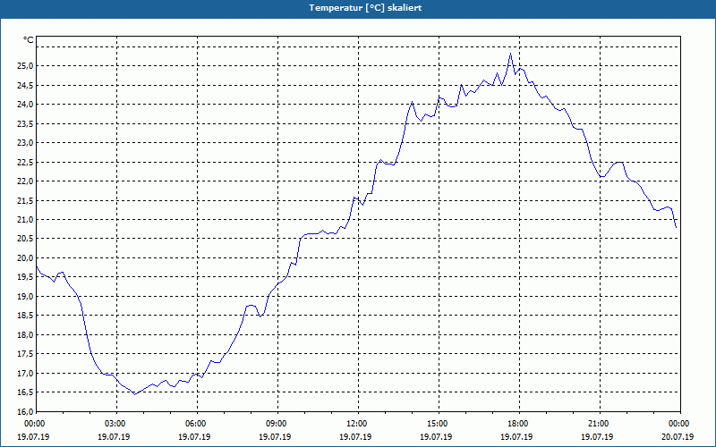Click the 18:00 time label
Image resolution: width=716 pixels, height=447 pixels.
(x=519, y=424)
